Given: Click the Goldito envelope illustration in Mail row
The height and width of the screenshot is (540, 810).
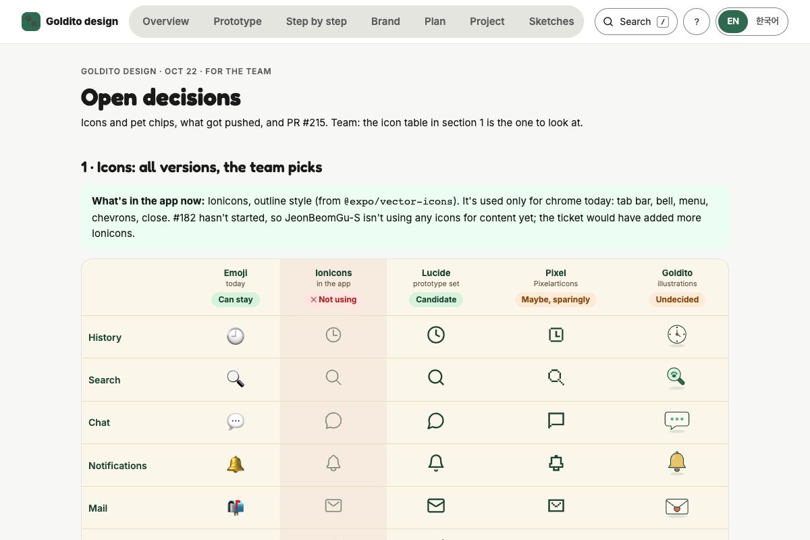Looking at the screenshot, I should click(x=677, y=506).
